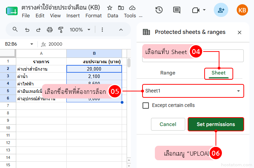The height and width of the screenshot is (168, 254).
Task: Open comments panel icon
Action: coord(177,10)
